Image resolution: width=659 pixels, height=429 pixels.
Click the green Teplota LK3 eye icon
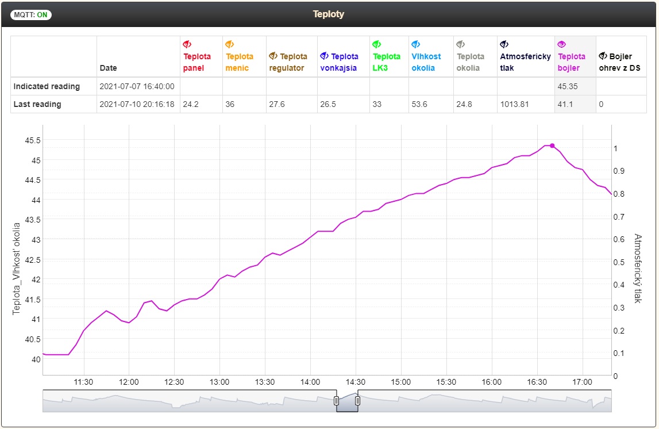point(377,44)
